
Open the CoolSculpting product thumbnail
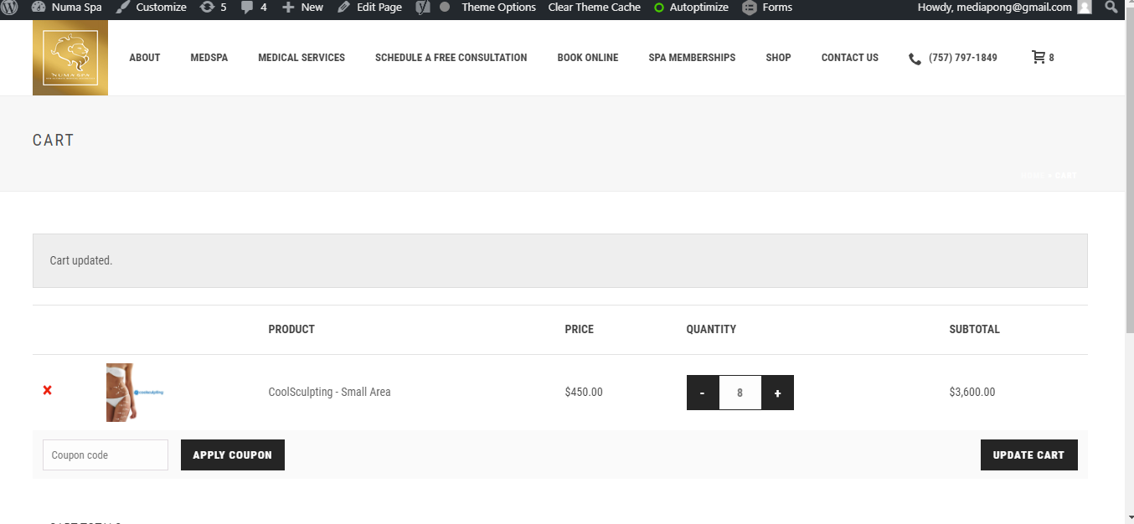[x=135, y=392]
